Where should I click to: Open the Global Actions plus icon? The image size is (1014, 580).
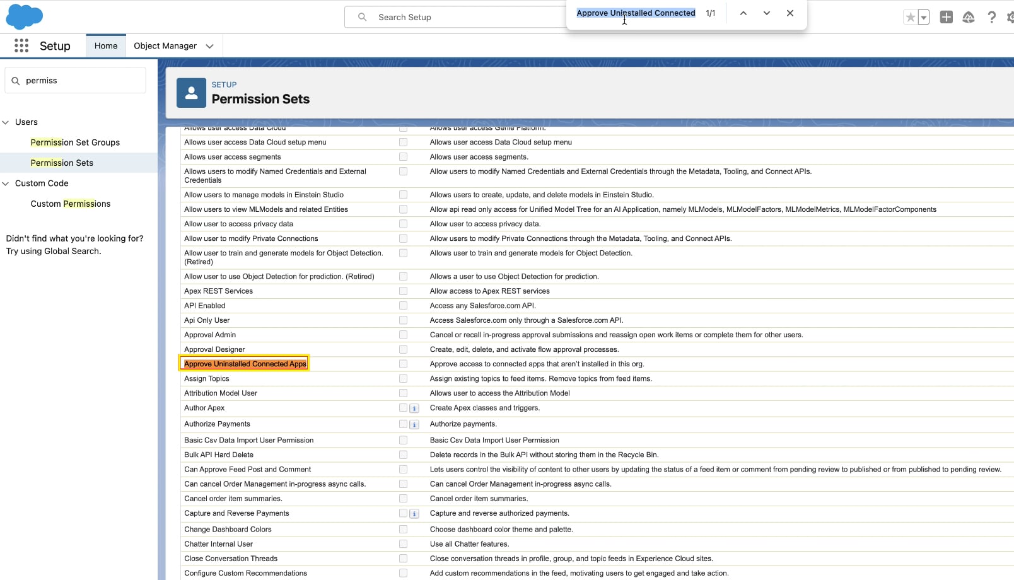[946, 18]
